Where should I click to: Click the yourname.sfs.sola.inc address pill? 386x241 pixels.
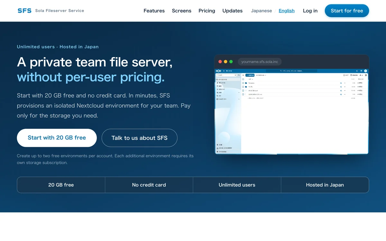click(x=260, y=62)
